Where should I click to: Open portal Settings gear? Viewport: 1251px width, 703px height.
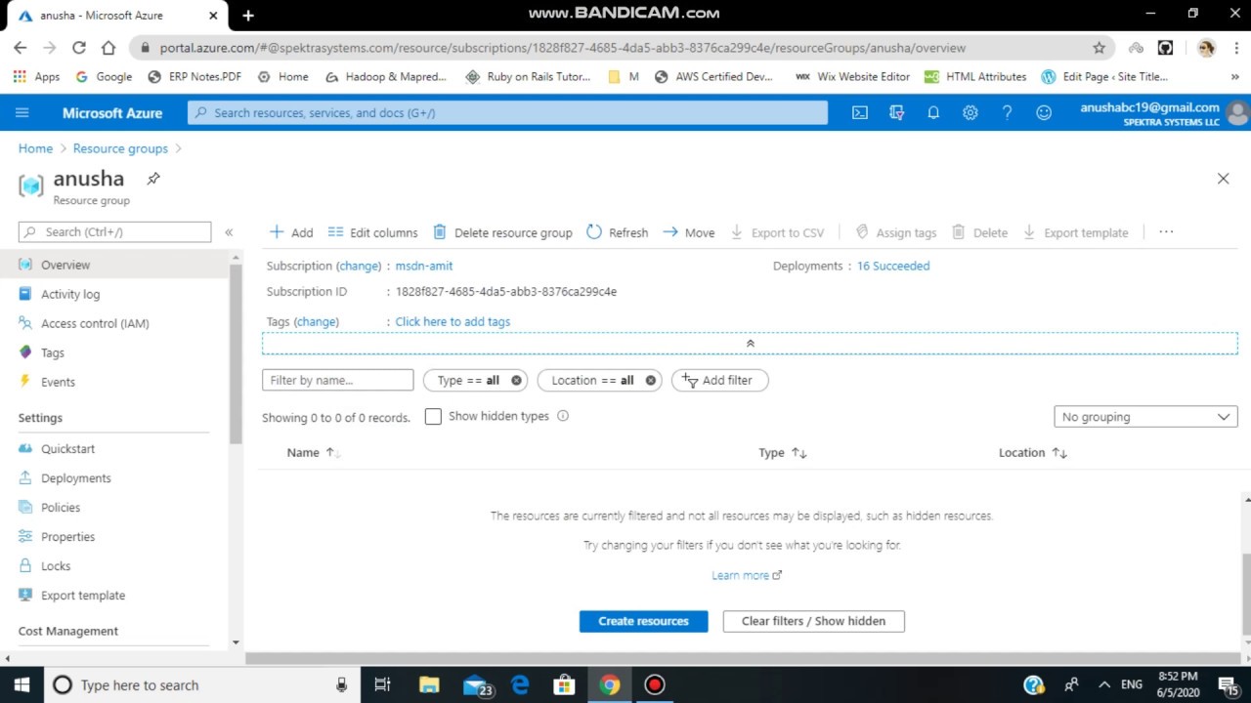[x=971, y=112]
